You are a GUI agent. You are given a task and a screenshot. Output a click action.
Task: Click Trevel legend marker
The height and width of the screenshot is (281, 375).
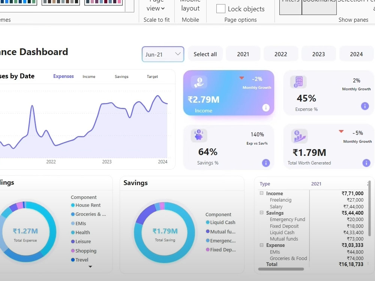coord(73,260)
